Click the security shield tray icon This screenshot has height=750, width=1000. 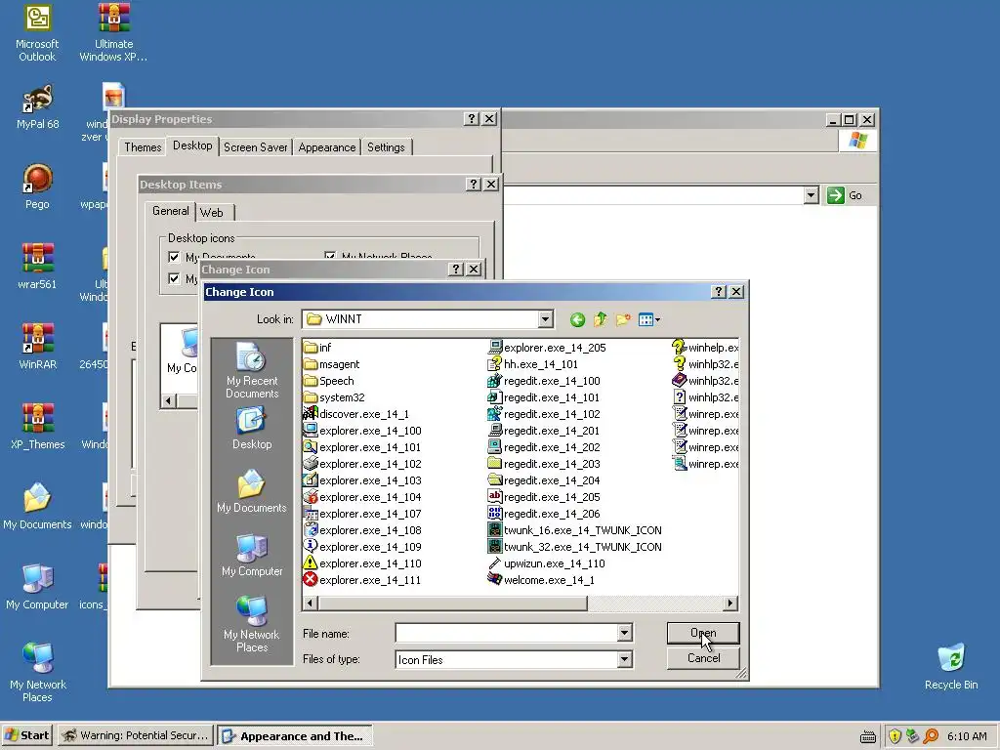tap(895, 736)
